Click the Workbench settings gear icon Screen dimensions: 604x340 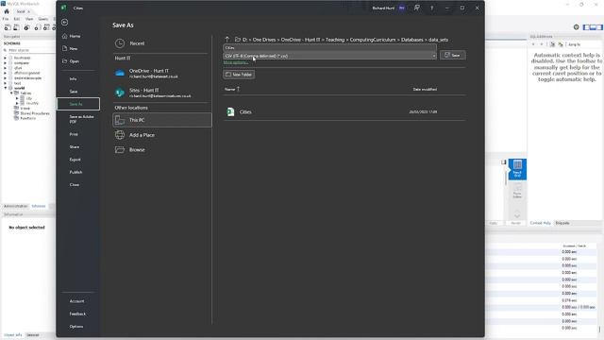point(577,27)
